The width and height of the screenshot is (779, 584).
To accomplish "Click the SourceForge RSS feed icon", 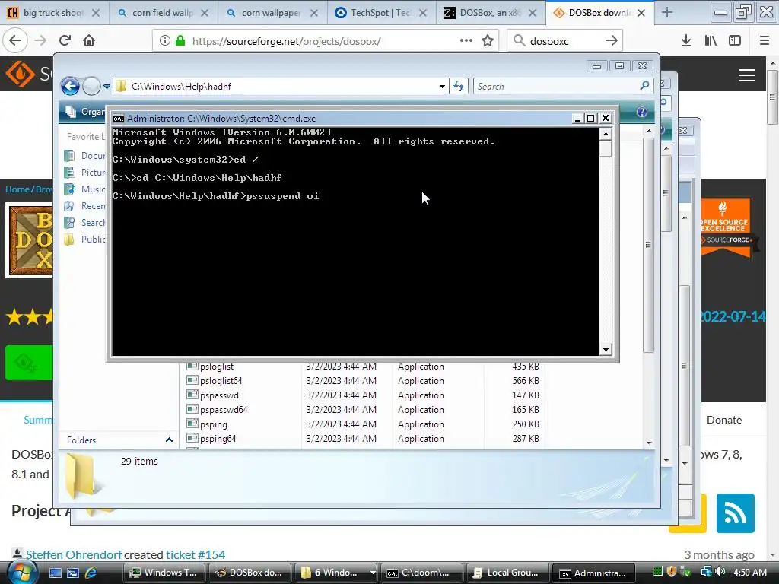I will pos(736,513).
